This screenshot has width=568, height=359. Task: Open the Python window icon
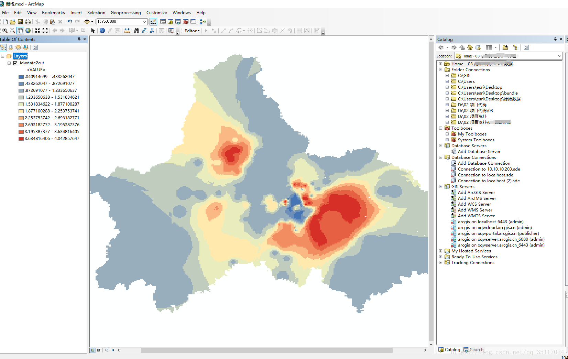[x=193, y=21]
